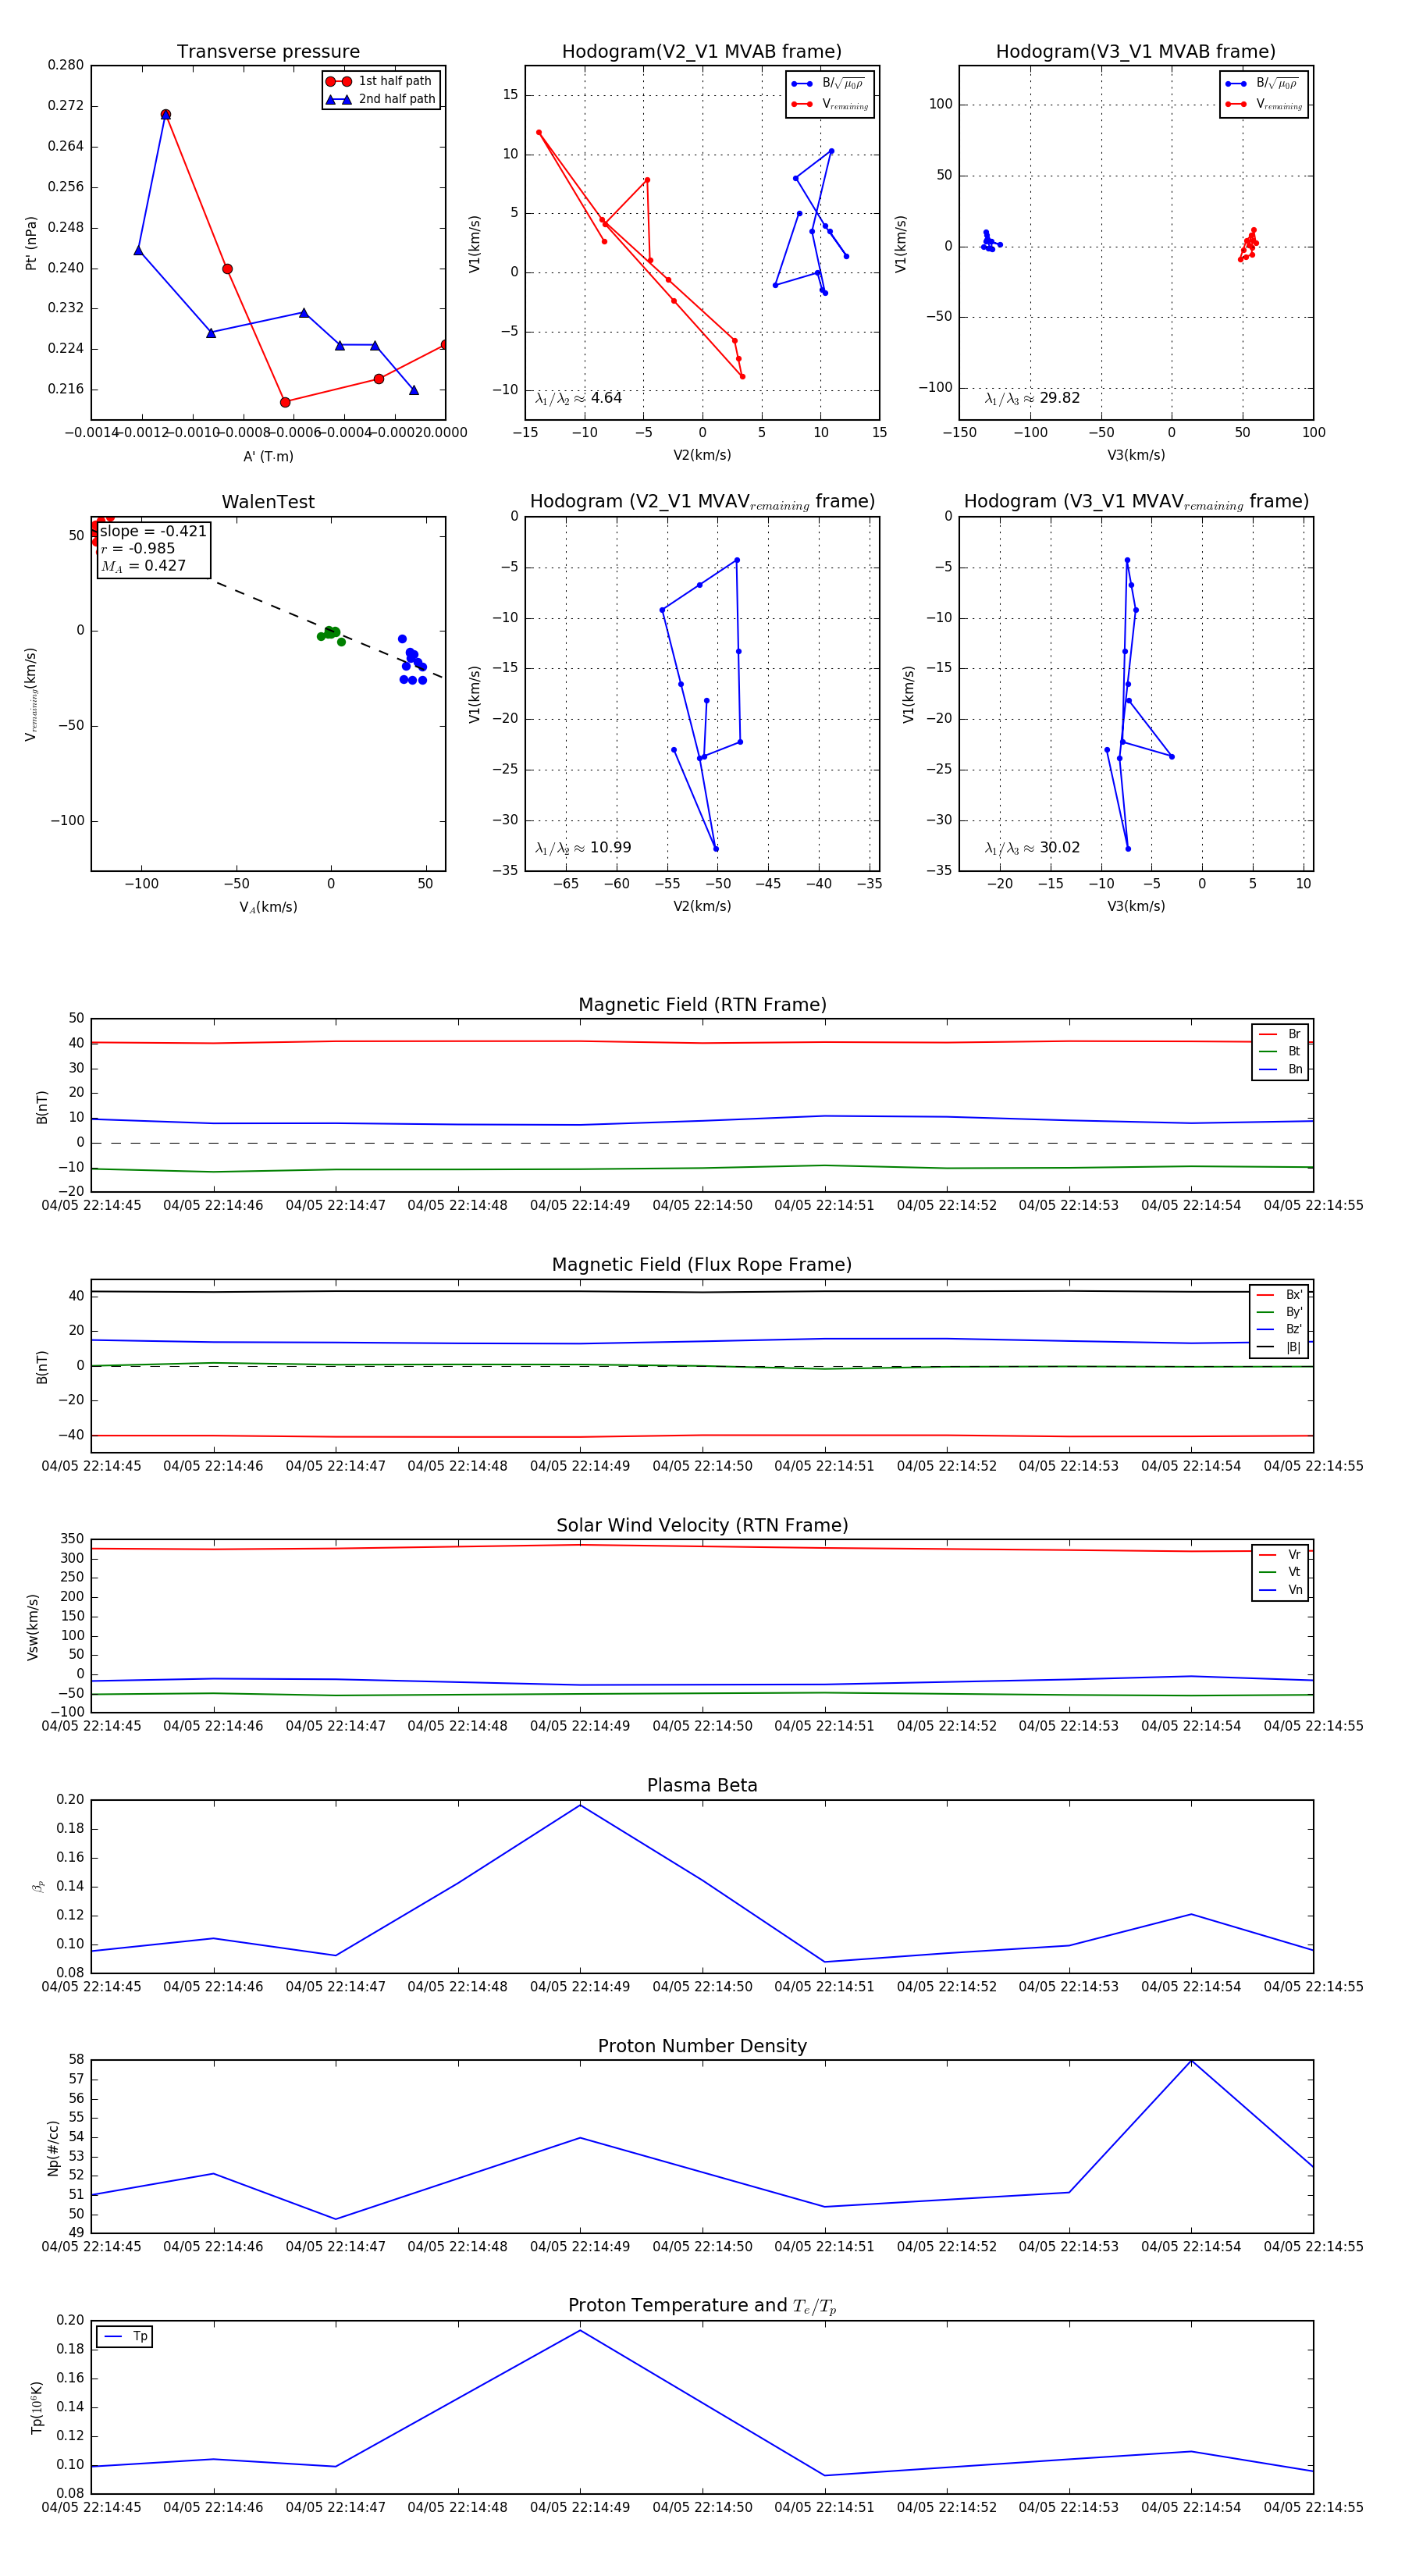Click the highest red point in Transverse pressure plot

pyautogui.click(x=166, y=115)
